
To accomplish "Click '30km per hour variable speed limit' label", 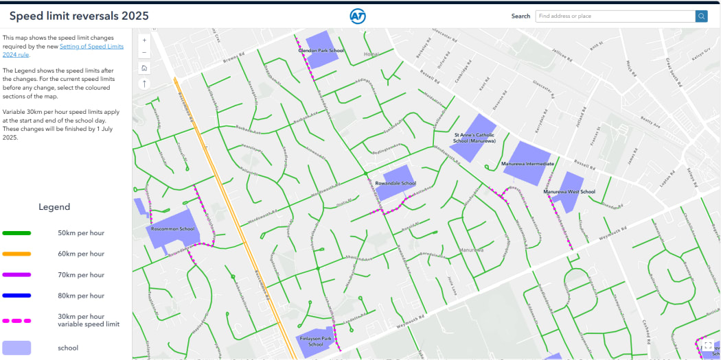I will (89, 320).
